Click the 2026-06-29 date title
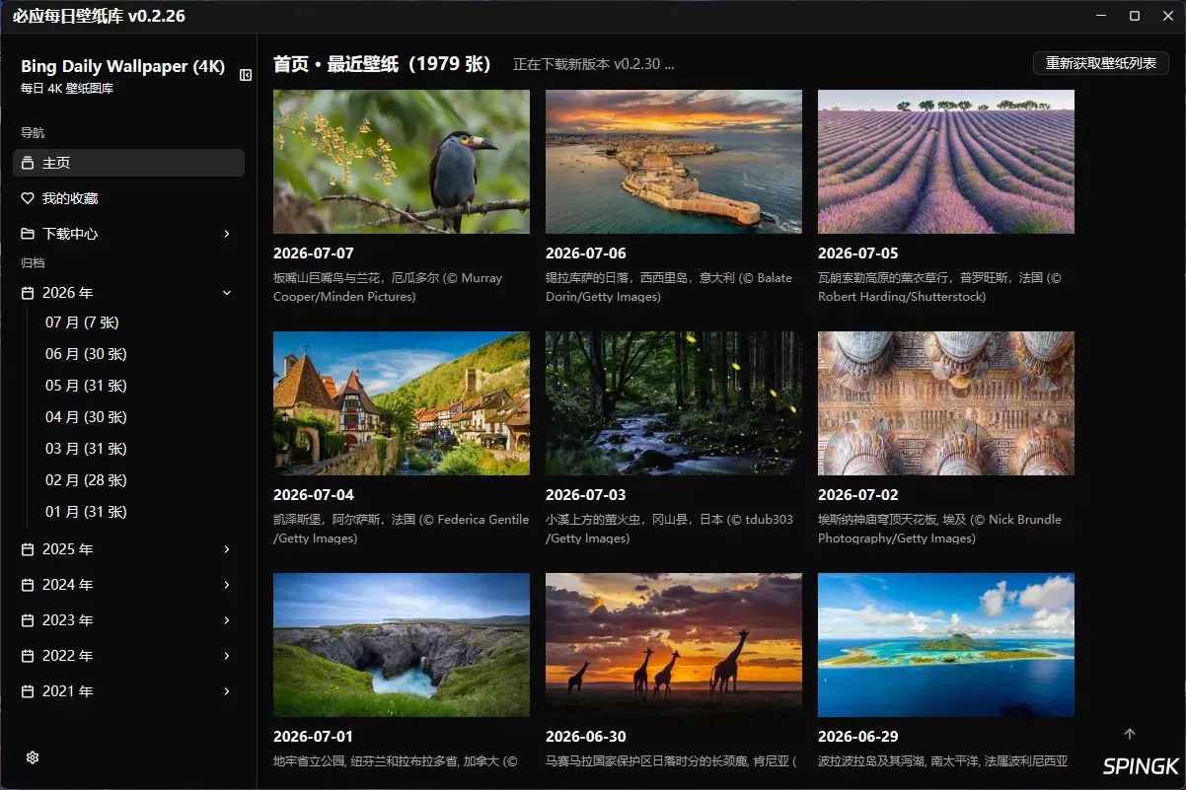This screenshot has width=1186, height=790. (x=858, y=737)
